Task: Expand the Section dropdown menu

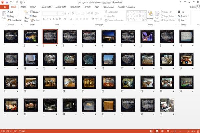Action: 35,20
